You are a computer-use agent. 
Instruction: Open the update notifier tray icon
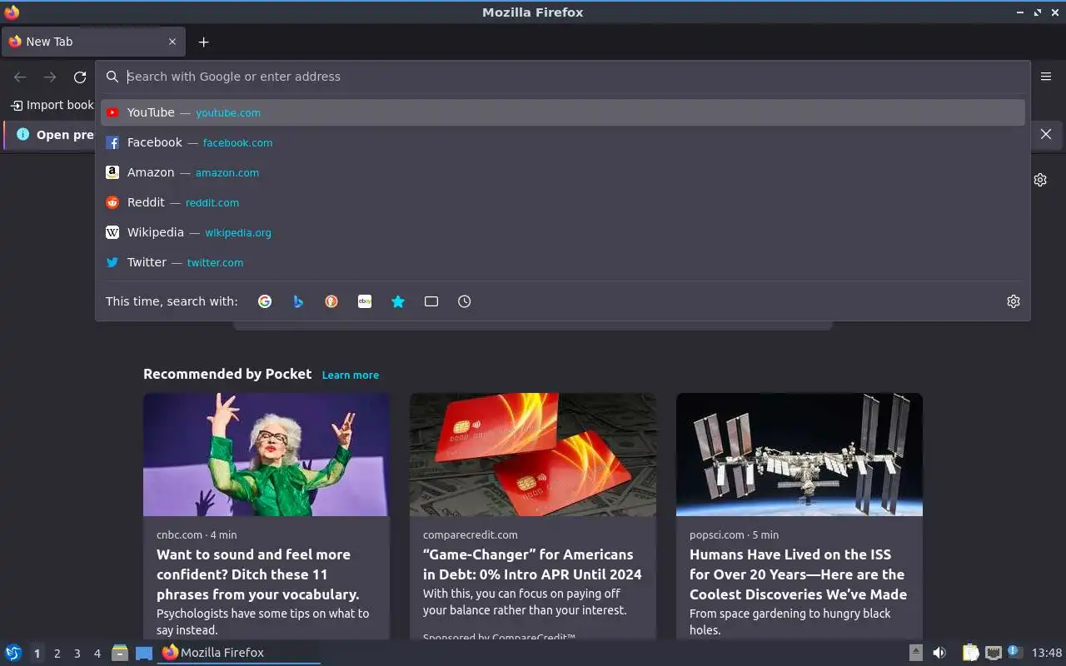1014,652
